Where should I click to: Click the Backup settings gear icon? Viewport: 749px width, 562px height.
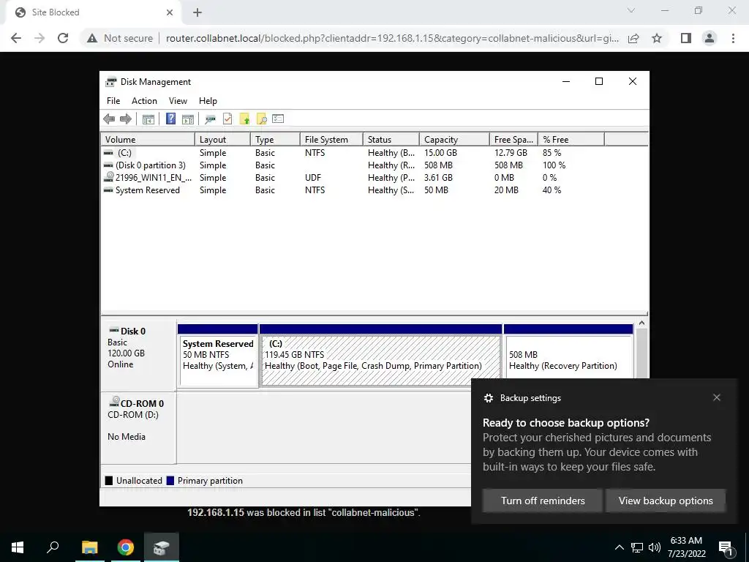[488, 398]
